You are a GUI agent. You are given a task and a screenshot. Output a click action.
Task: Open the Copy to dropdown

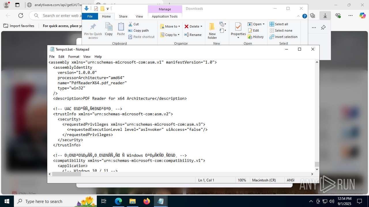pos(170,35)
